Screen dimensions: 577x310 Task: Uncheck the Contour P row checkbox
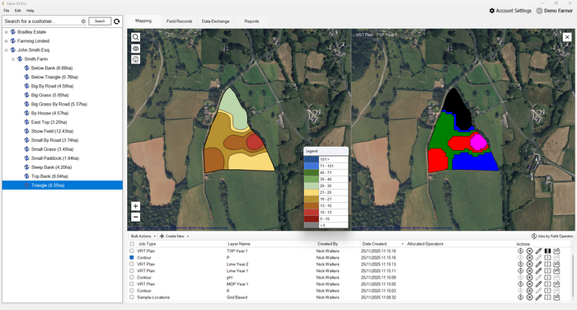click(132, 258)
